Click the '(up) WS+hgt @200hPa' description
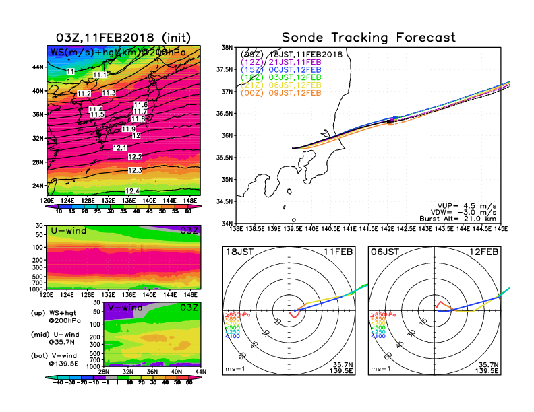 (x=55, y=317)
